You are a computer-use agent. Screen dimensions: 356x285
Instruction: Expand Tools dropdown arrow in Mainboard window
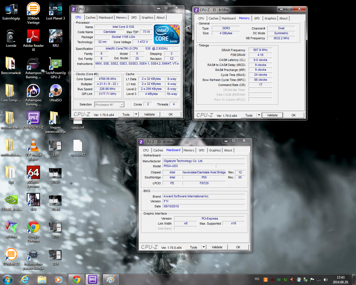[204, 247]
